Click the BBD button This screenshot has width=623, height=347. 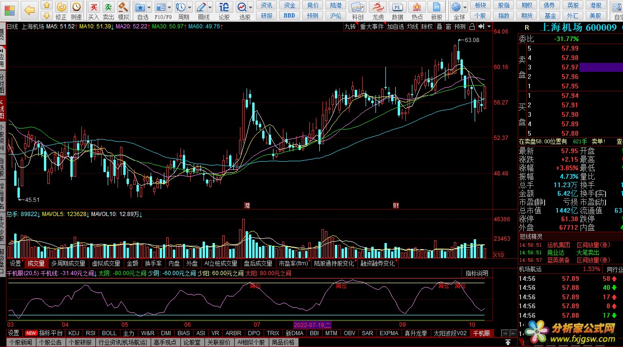coord(290,15)
